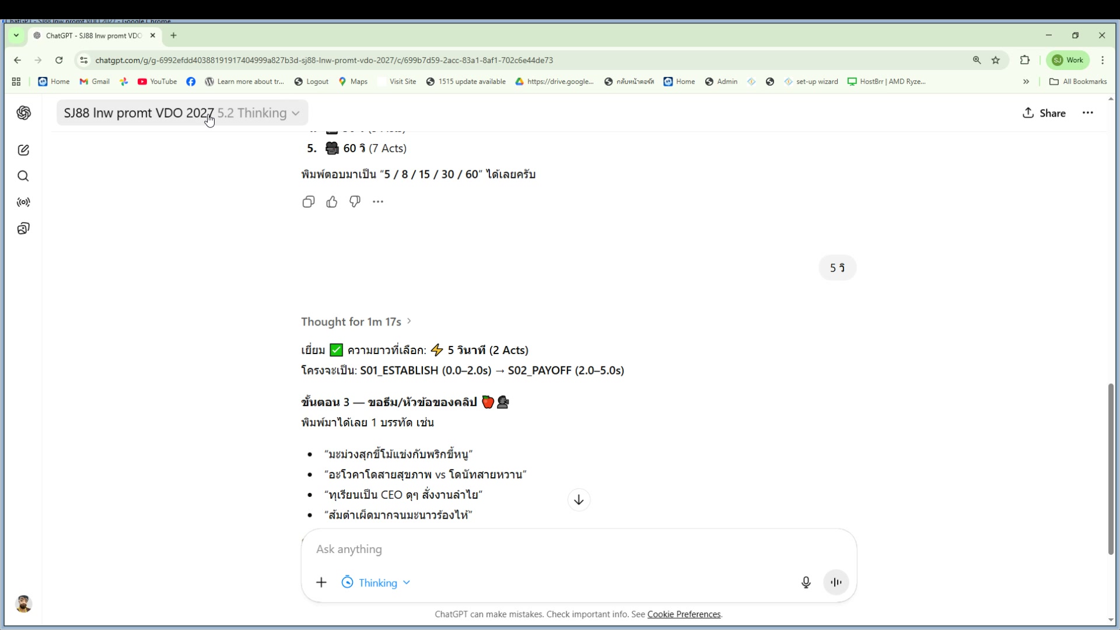The width and height of the screenshot is (1120, 630).
Task: Open search chats magnifier icon
Action: (x=23, y=176)
